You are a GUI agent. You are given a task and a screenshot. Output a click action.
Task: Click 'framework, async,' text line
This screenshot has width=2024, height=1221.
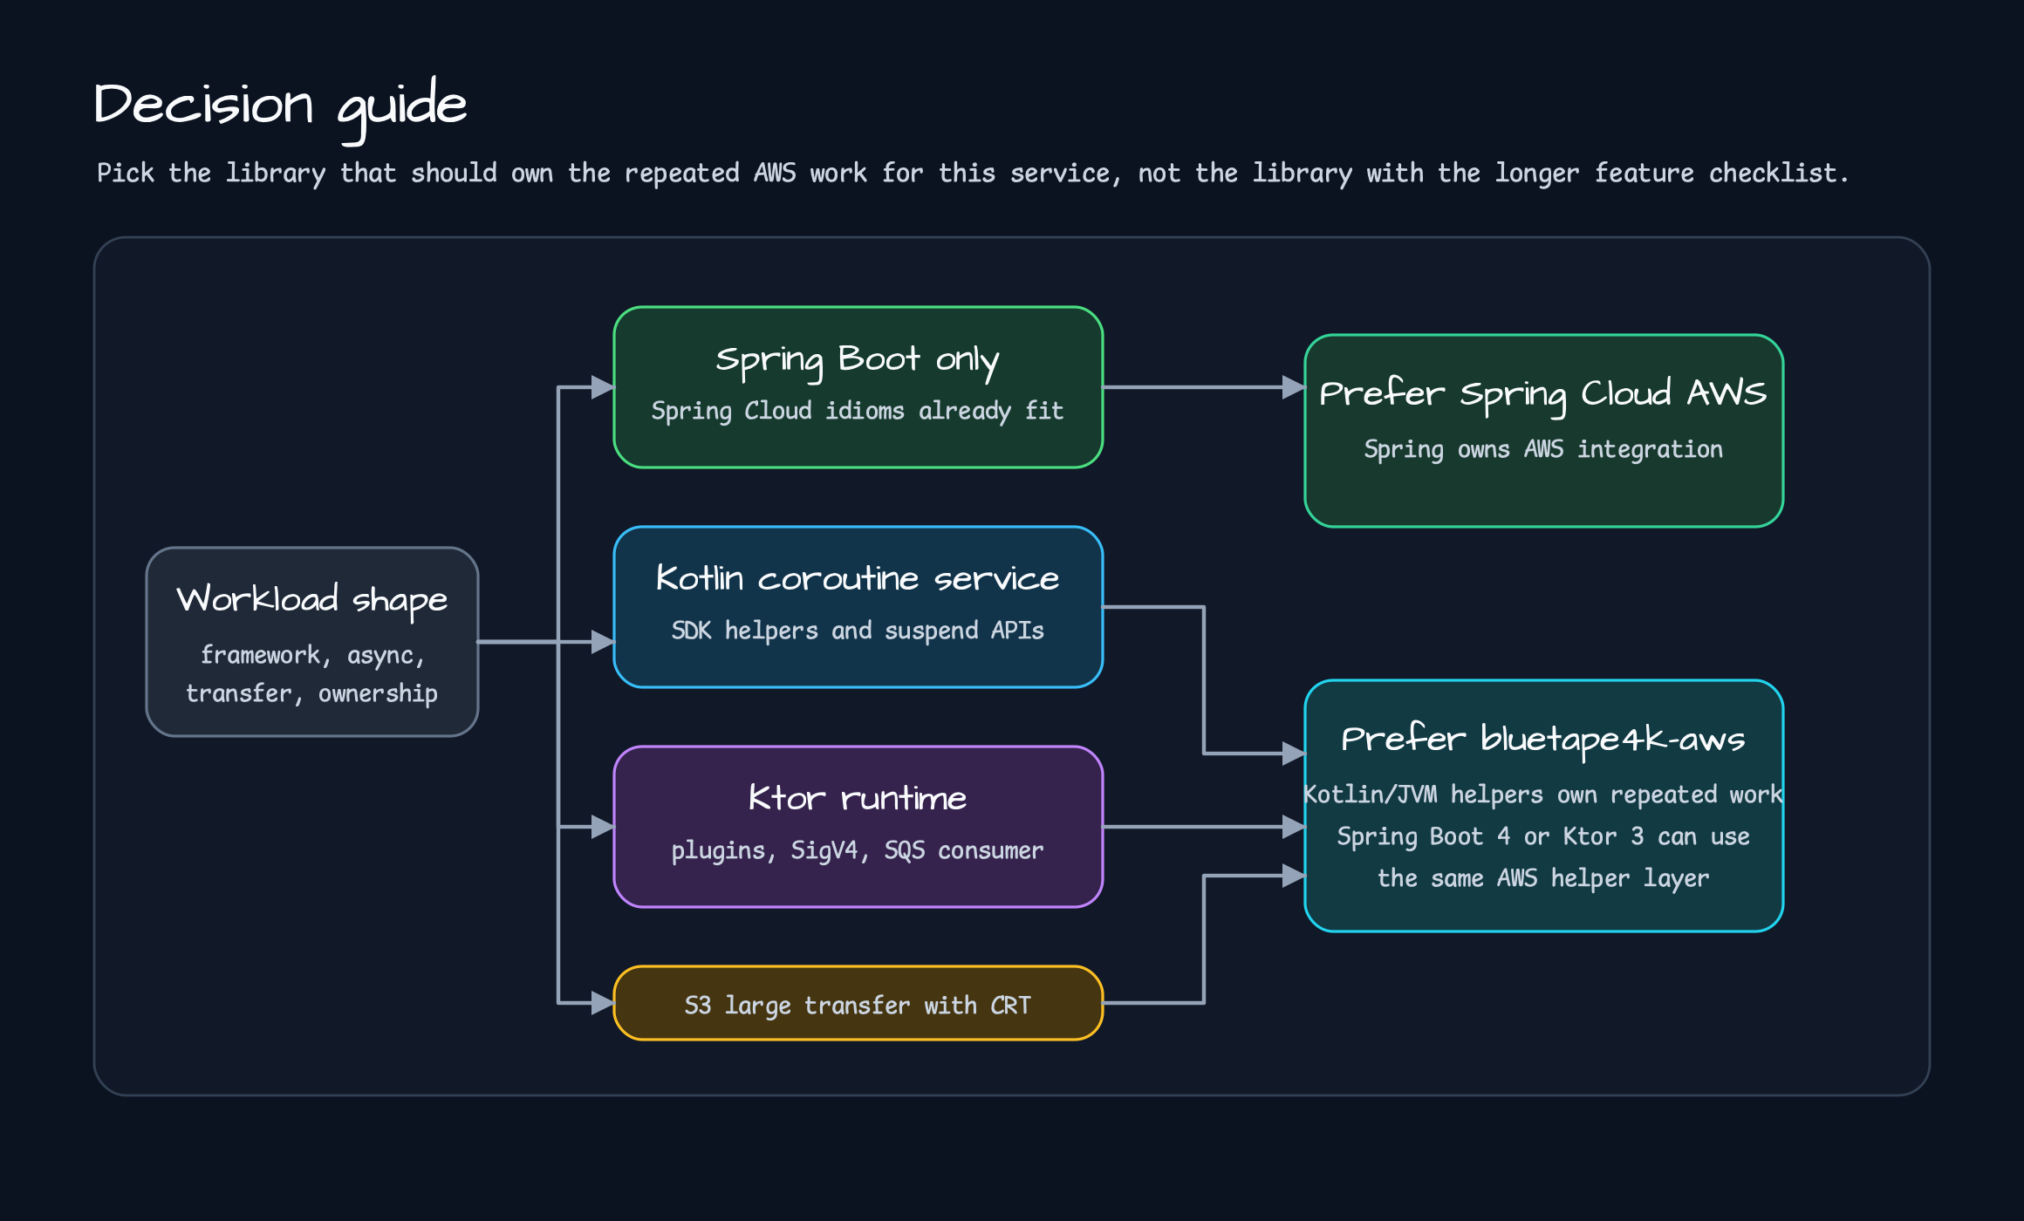click(312, 655)
